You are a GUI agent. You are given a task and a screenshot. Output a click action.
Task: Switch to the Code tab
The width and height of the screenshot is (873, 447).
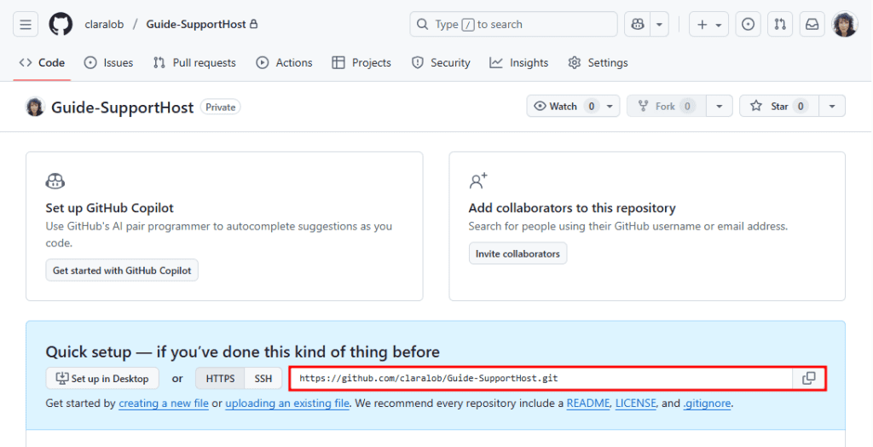click(42, 63)
